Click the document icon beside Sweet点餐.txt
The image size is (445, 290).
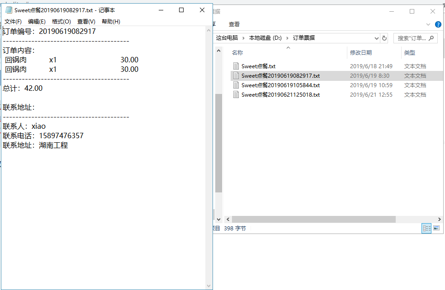236,66
